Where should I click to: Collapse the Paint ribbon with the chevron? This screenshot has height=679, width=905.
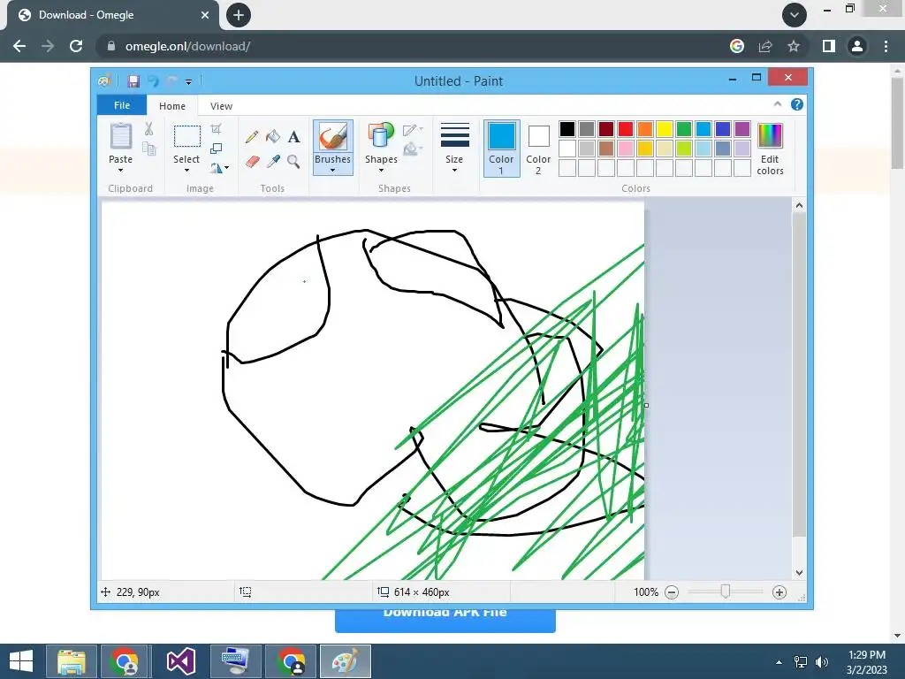click(778, 104)
